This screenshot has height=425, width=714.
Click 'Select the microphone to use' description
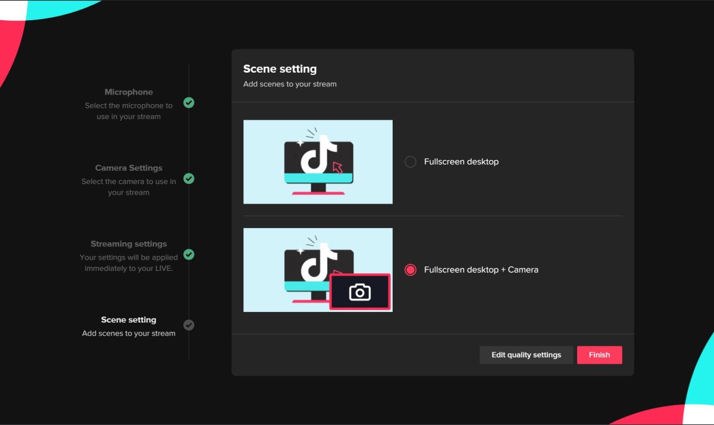[x=129, y=111]
